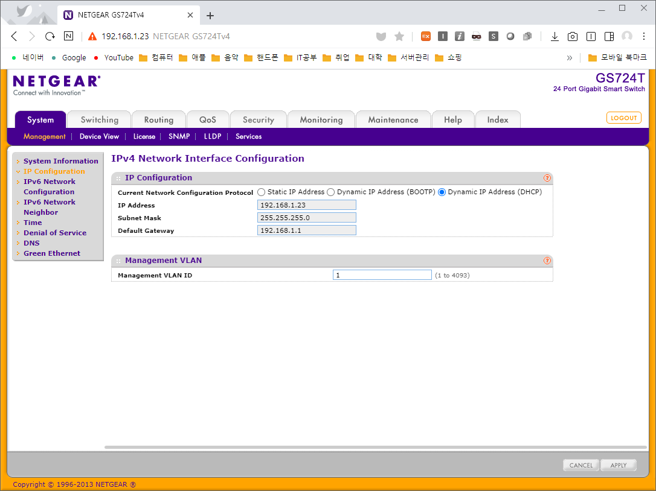The image size is (656, 491).
Task: Click the camera screen capture icon
Action: coord(572,36)
